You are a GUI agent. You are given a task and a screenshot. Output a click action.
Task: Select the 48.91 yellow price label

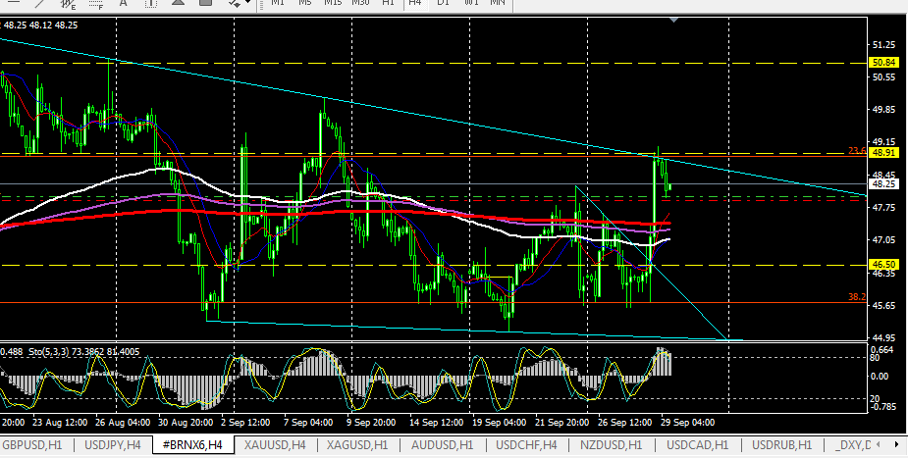click(x=883, y=153)
